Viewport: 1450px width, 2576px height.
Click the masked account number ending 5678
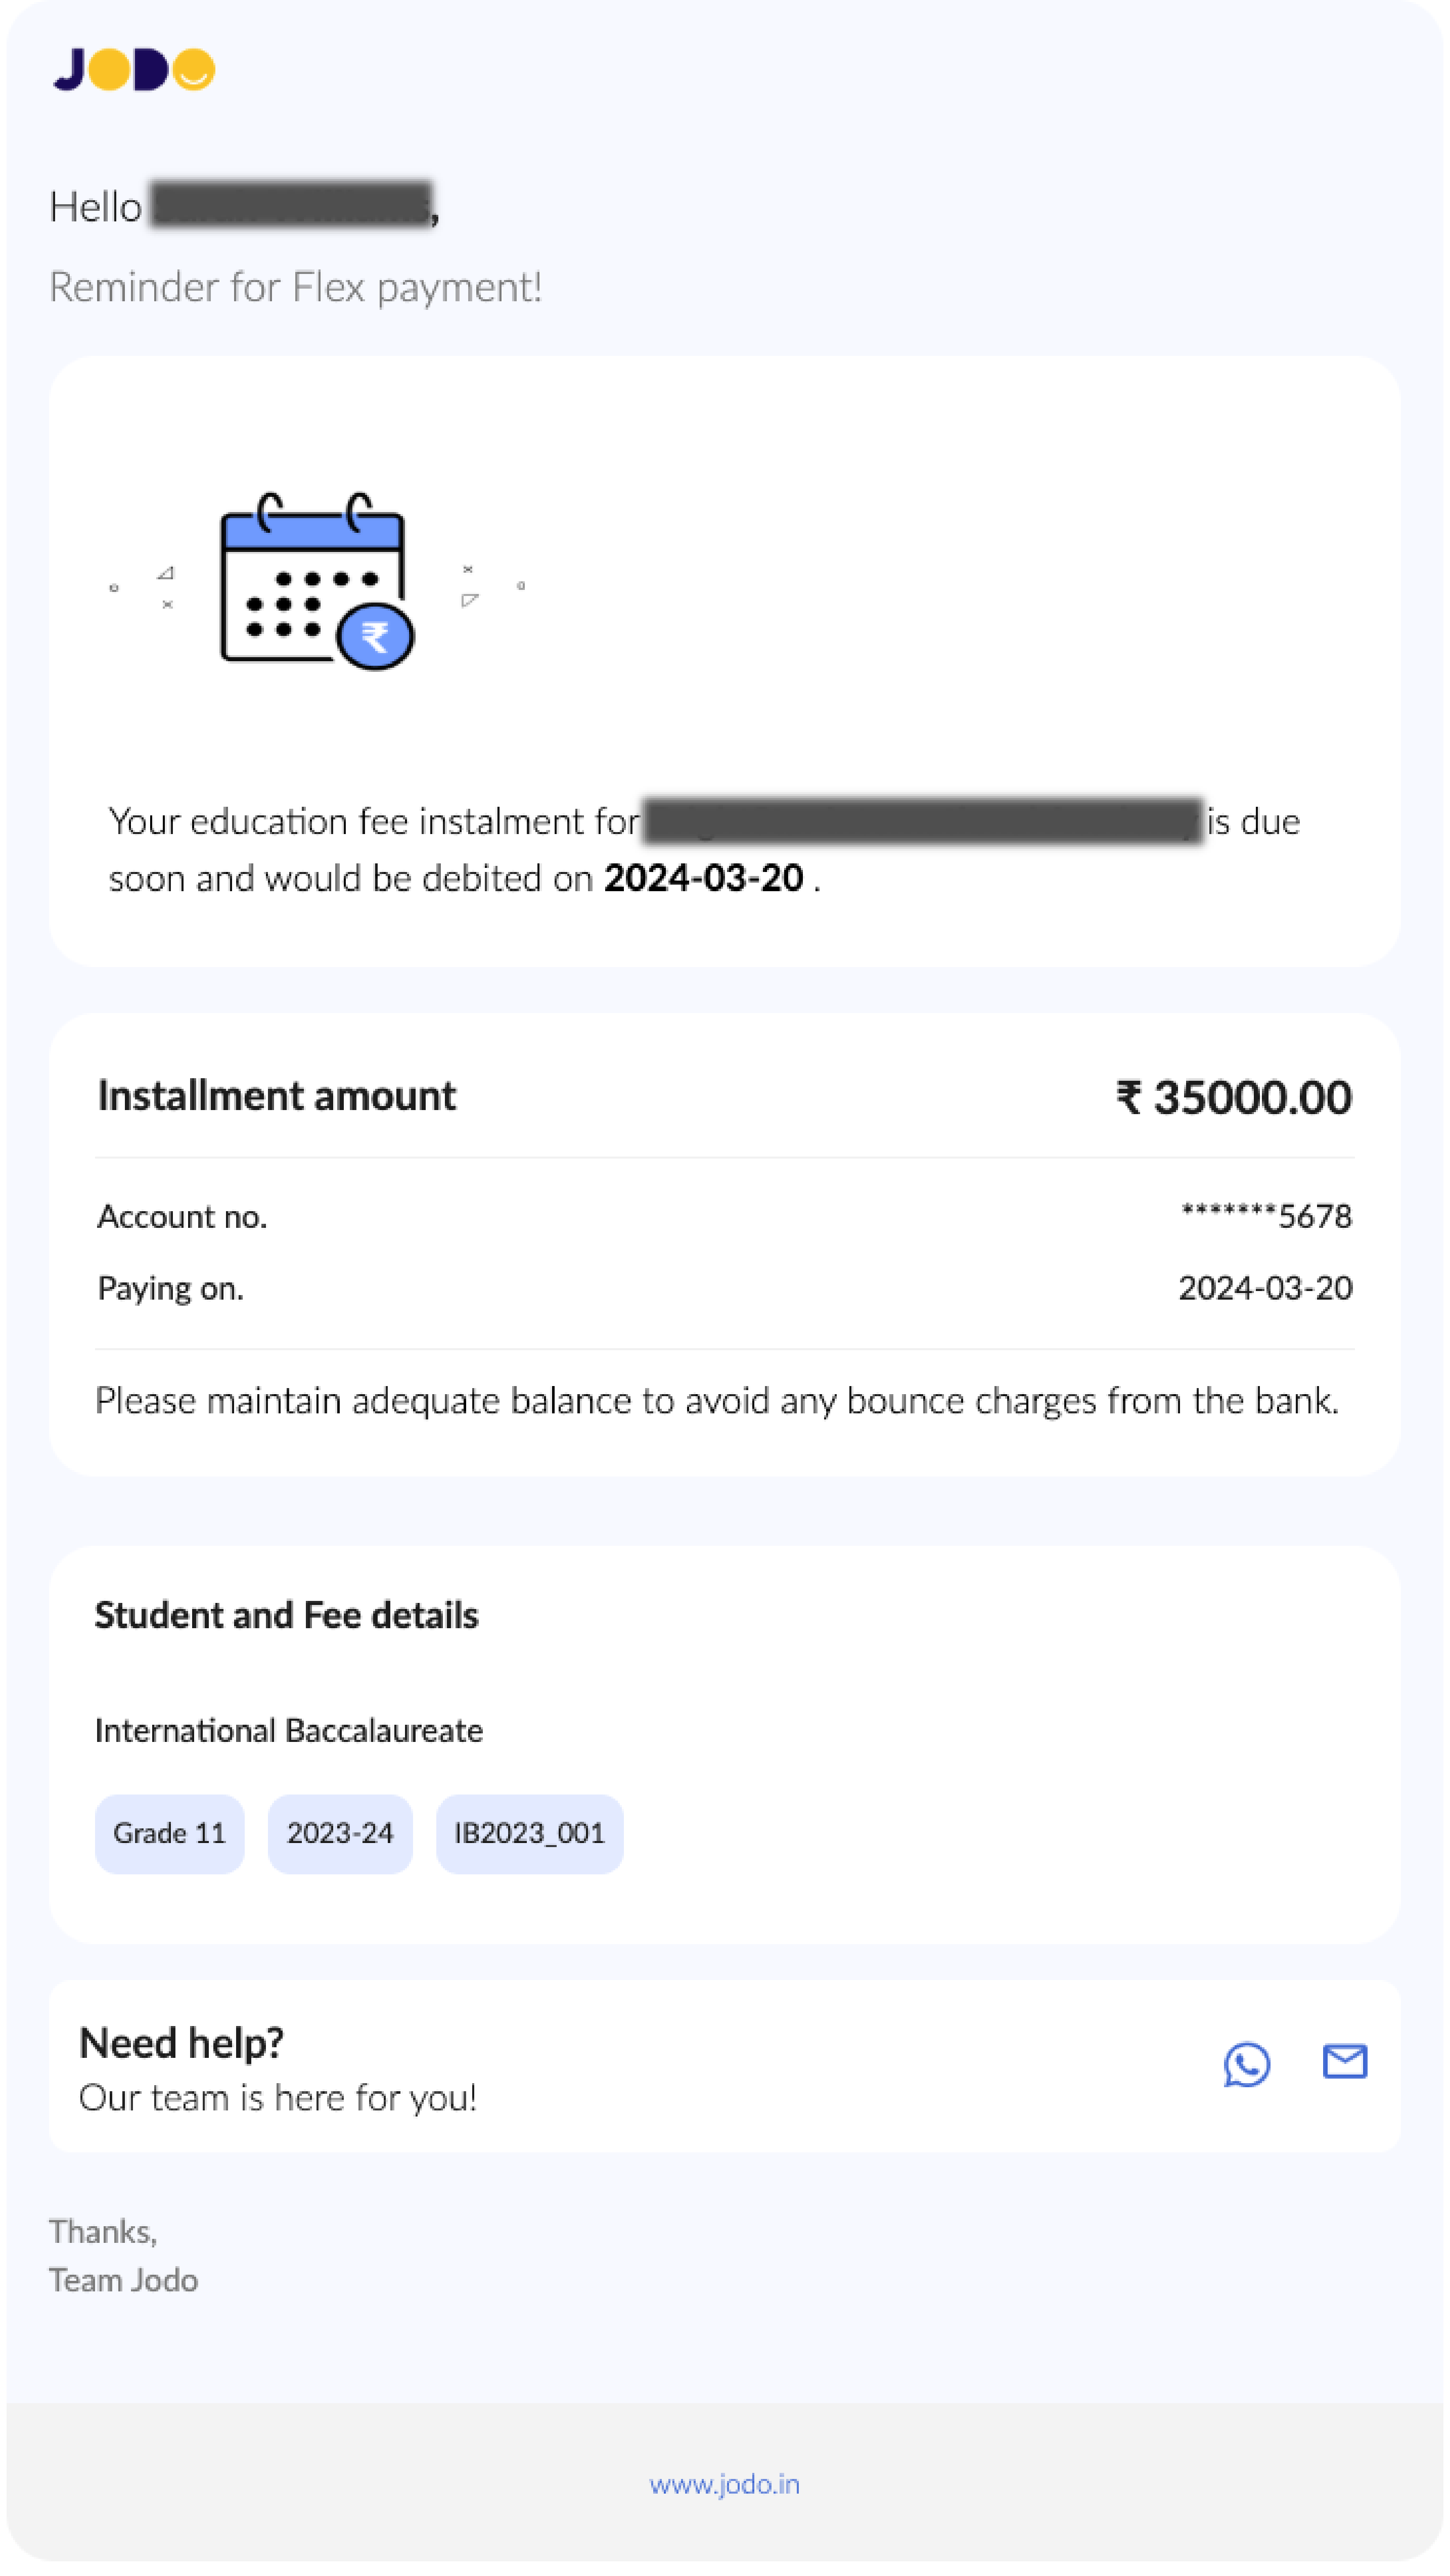pyautogui.click(x=1266, y=1217)
